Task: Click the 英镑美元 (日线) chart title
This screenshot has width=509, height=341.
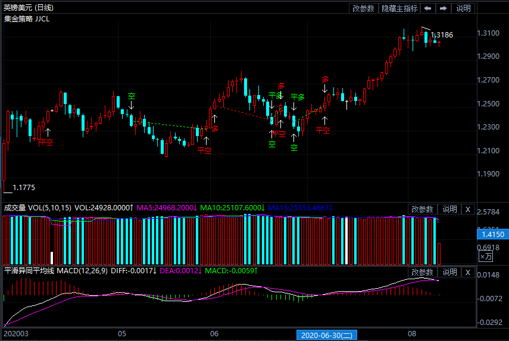Action: [29, 8]
